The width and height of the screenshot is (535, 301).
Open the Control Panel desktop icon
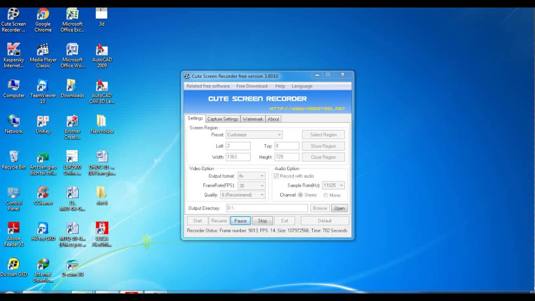(13, 199)
